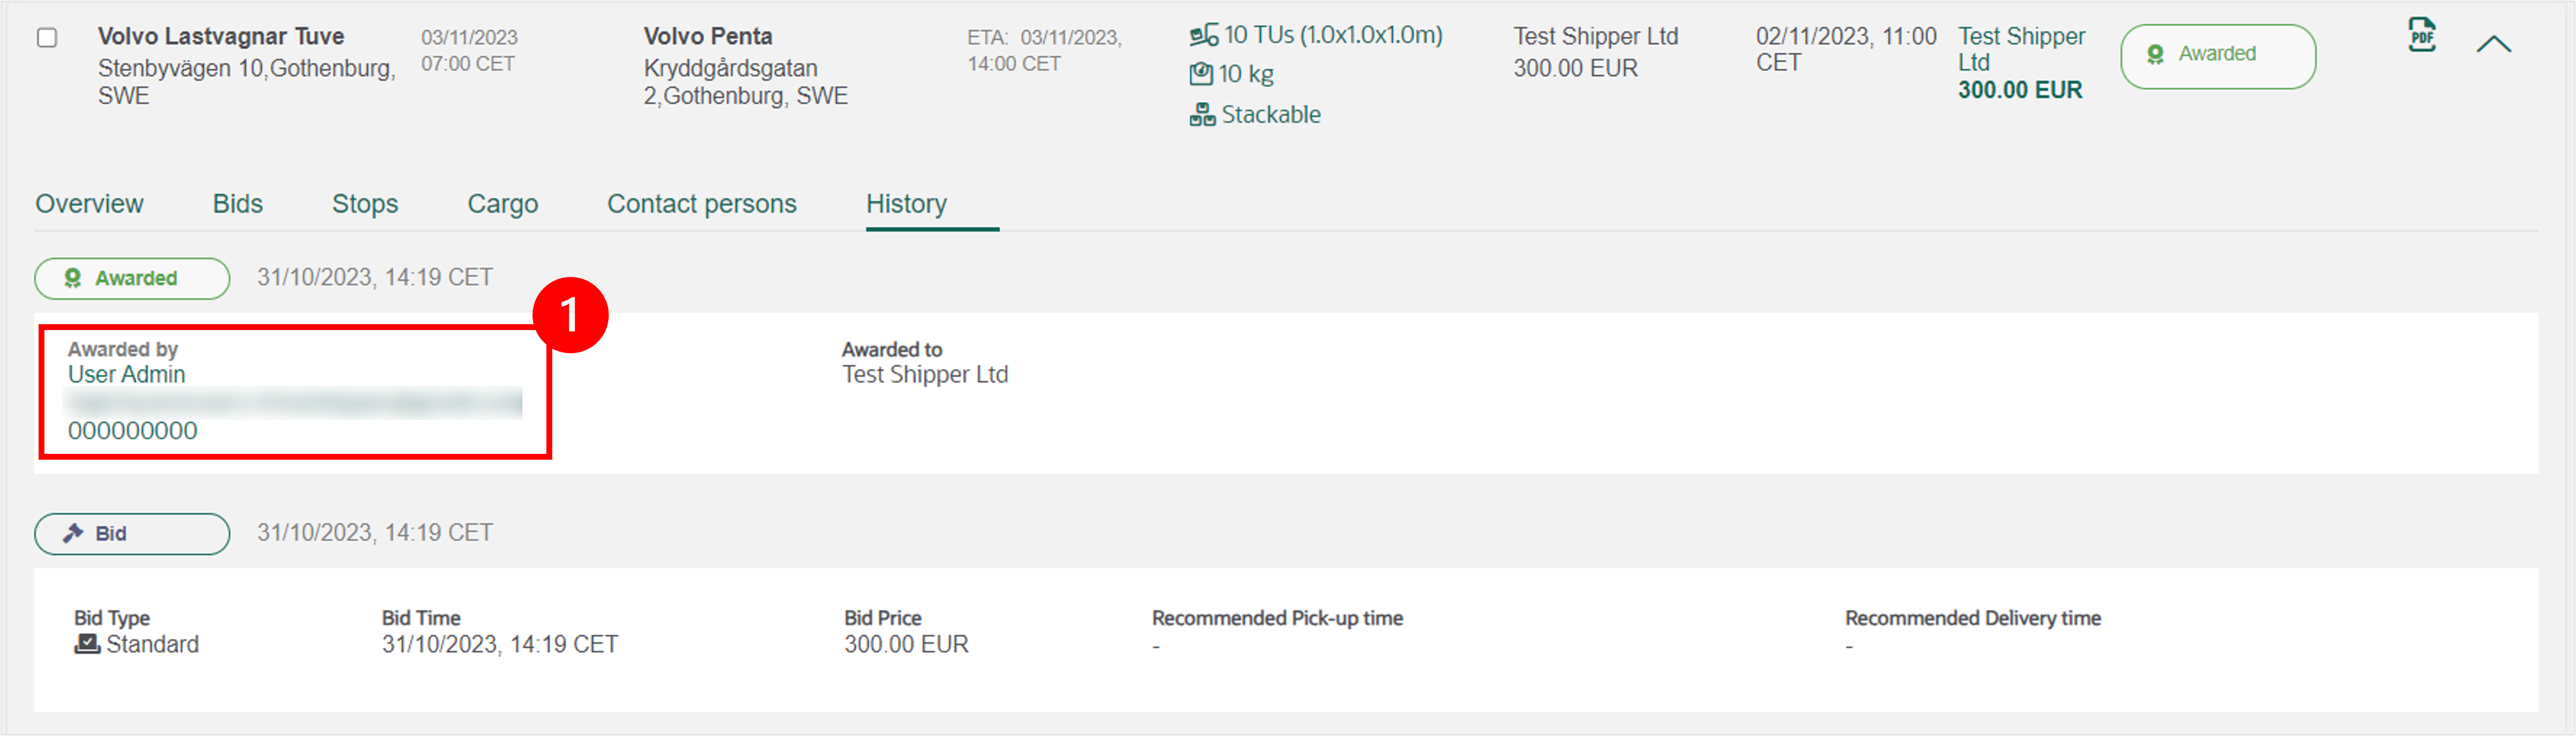
Task: Tick the Volvo Lastvagnar Tuve row checkbox
Action: pyautogui.click(x=47, y=38)
